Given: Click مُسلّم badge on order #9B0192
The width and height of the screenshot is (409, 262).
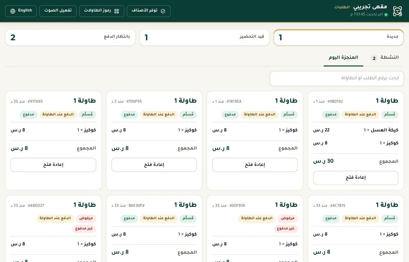Looking at the screenshot, I should coord(390,114).
